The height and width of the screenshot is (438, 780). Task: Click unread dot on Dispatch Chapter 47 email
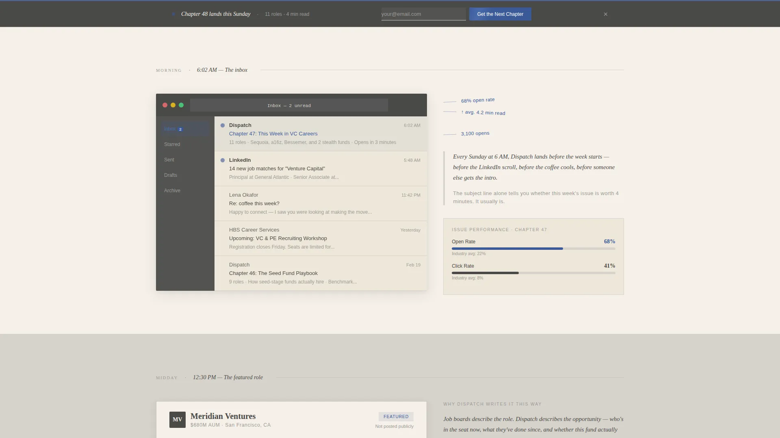pos(223,125)
